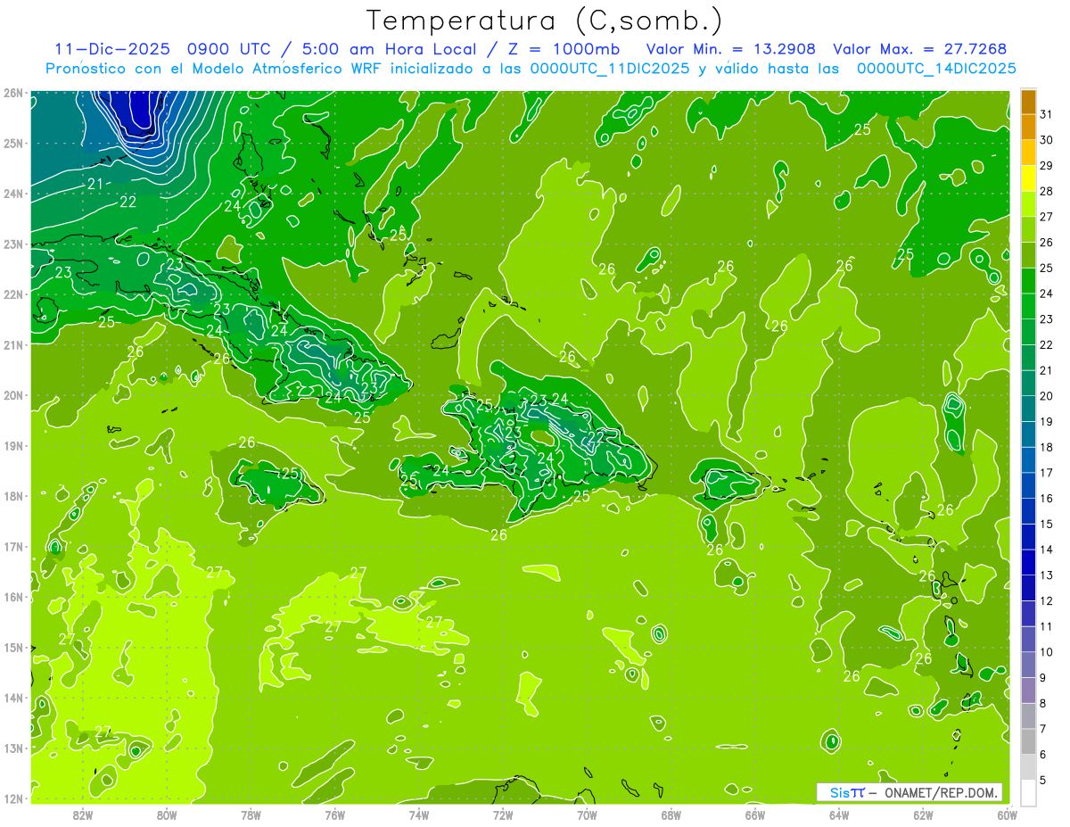Pick the brown-orange swatch above scale label 31
The width and height of the screenshot is (1070, 827).
tap(1028, 102)
